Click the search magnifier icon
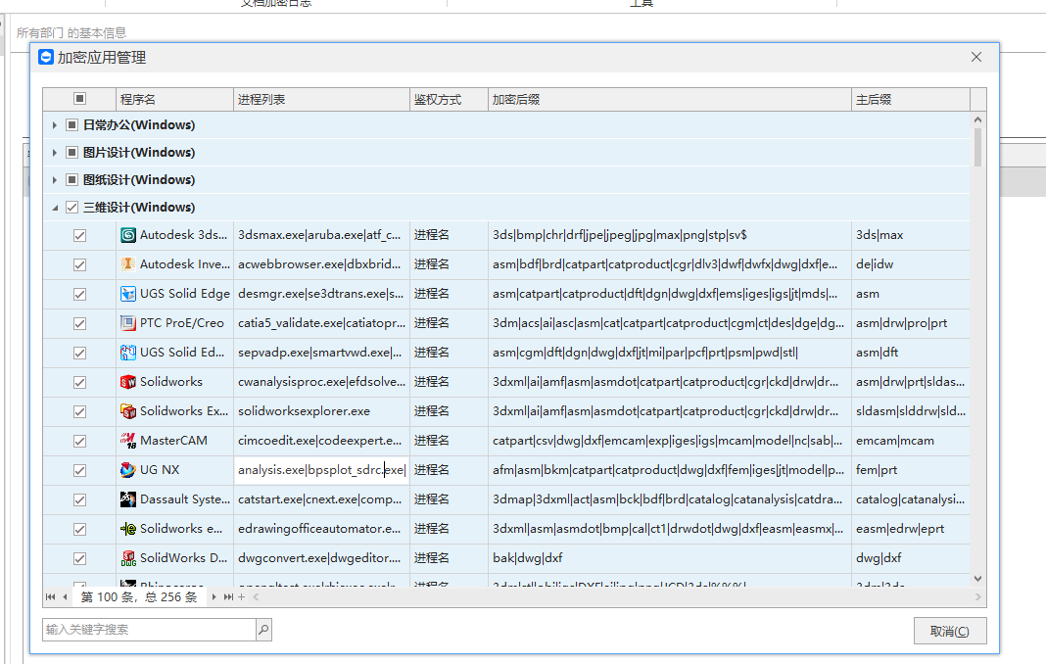 [x=264, y=630]
